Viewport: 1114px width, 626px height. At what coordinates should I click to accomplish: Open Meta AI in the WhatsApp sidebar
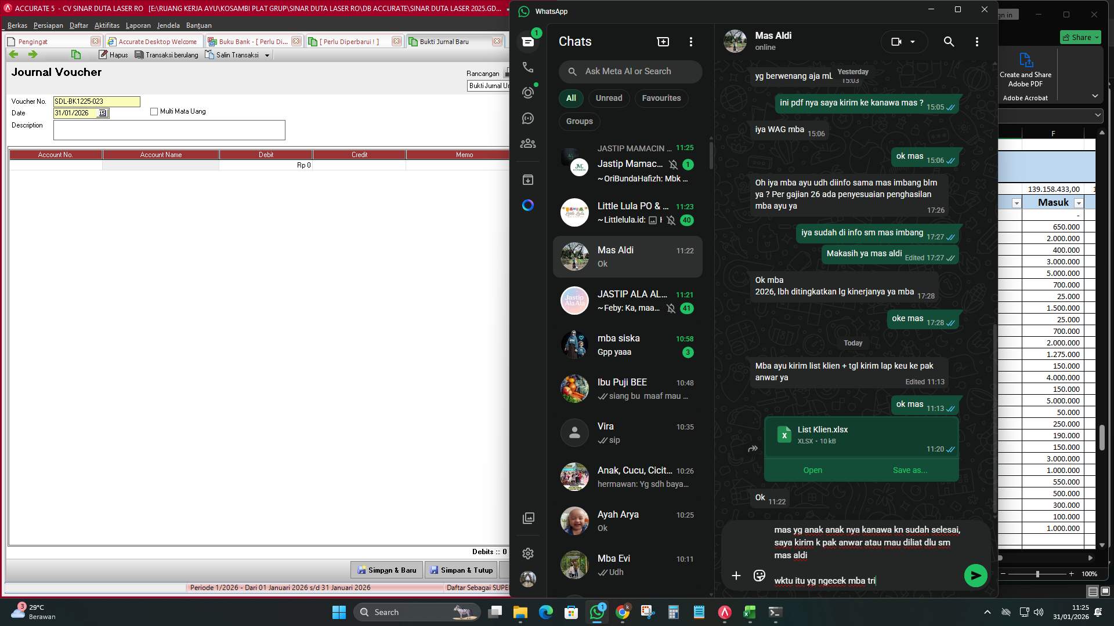pos(527,205)
